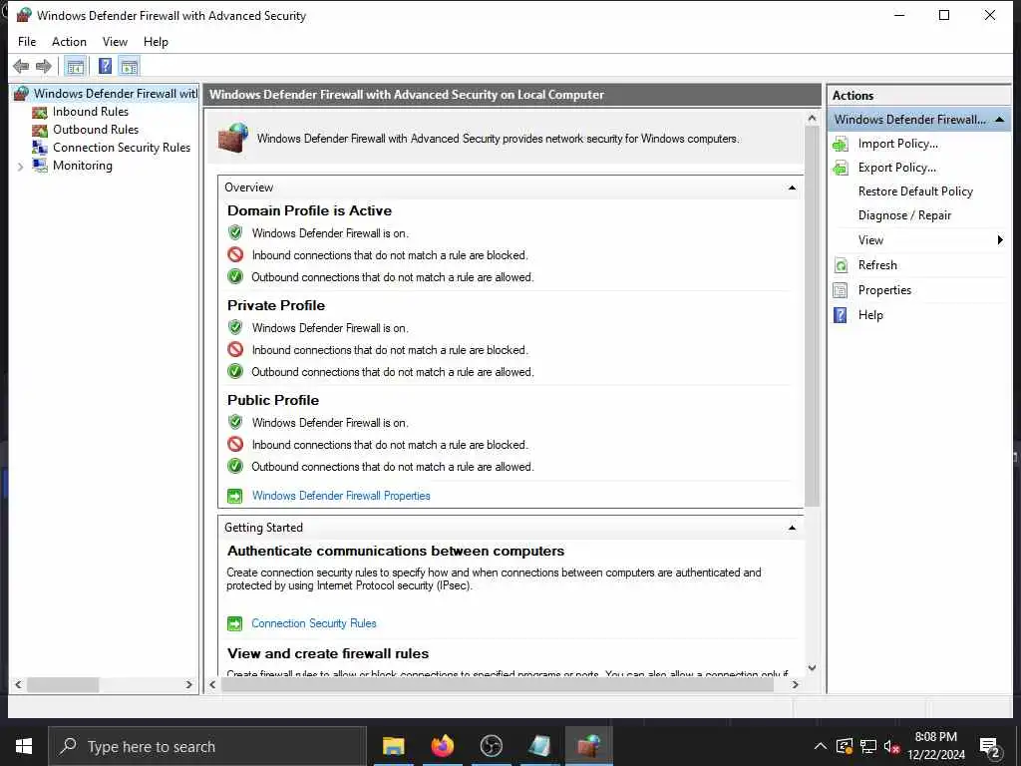Select Diagnose / Repair action
Screen dimensions: 1021x766
904,215
